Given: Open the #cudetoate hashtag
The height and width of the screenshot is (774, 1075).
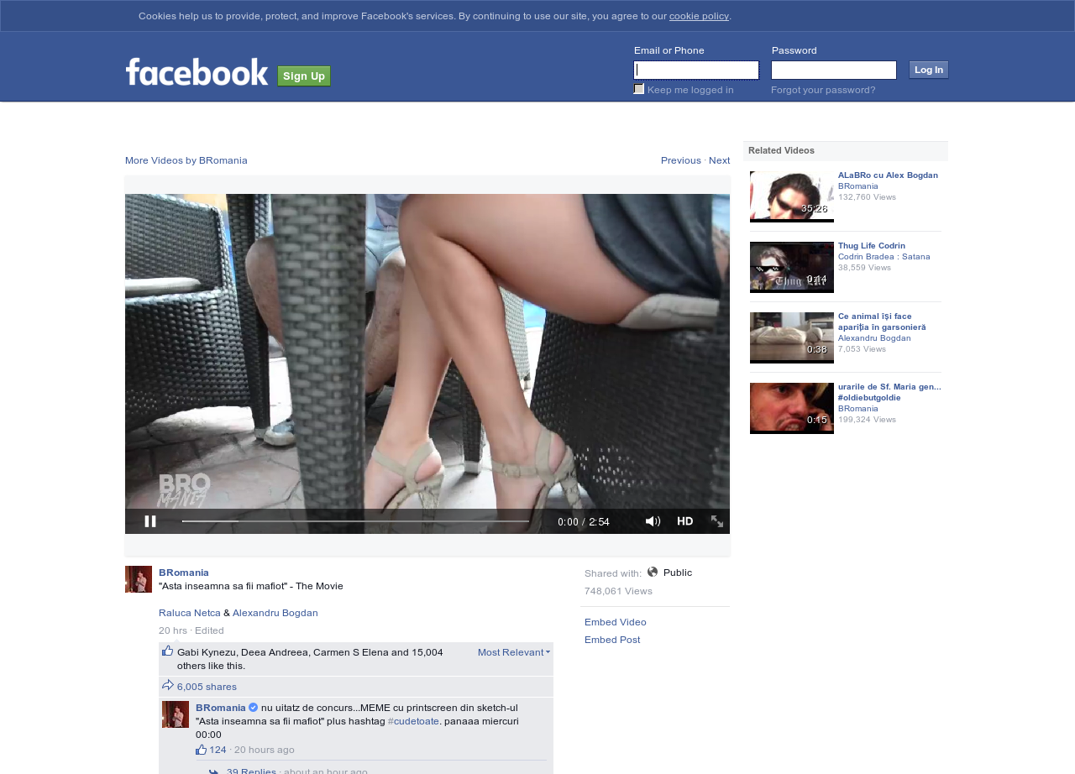Looking at the screenshot, I should [413, 721].
